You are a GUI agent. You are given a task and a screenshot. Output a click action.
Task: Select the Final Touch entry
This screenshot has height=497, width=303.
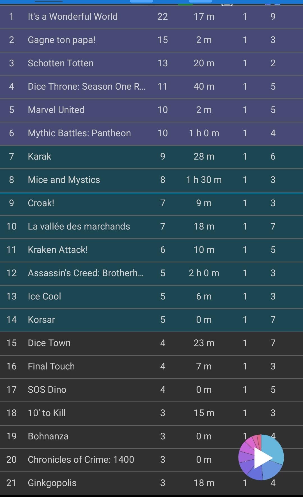tap(151, 367)
